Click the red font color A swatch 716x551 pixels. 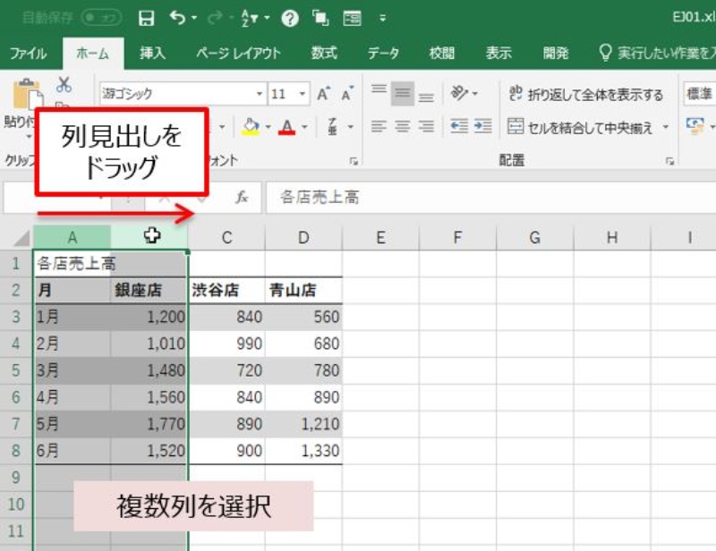click(x=286, y=127)
